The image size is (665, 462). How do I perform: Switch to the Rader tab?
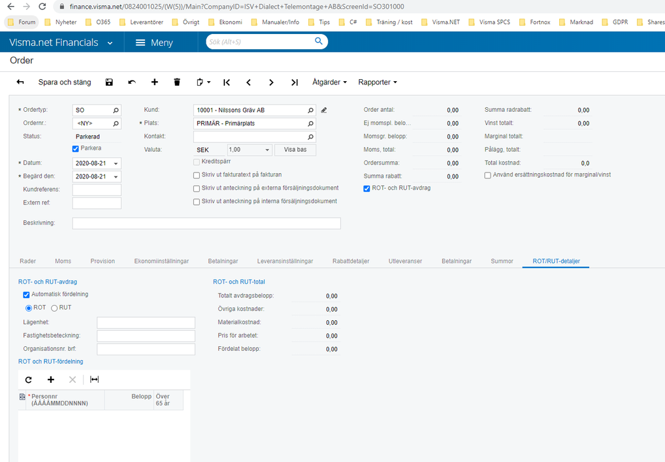27,262
